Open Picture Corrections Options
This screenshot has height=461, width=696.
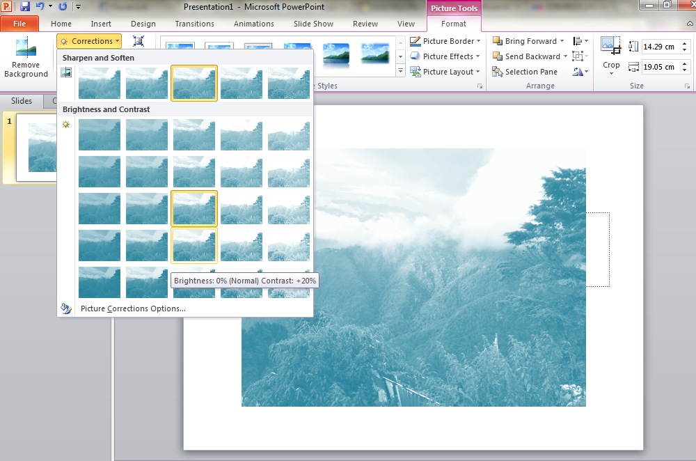click(133, 308)
